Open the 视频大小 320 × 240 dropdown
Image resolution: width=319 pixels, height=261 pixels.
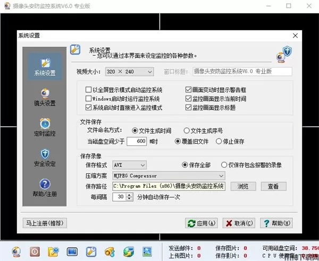click(129, 72)
